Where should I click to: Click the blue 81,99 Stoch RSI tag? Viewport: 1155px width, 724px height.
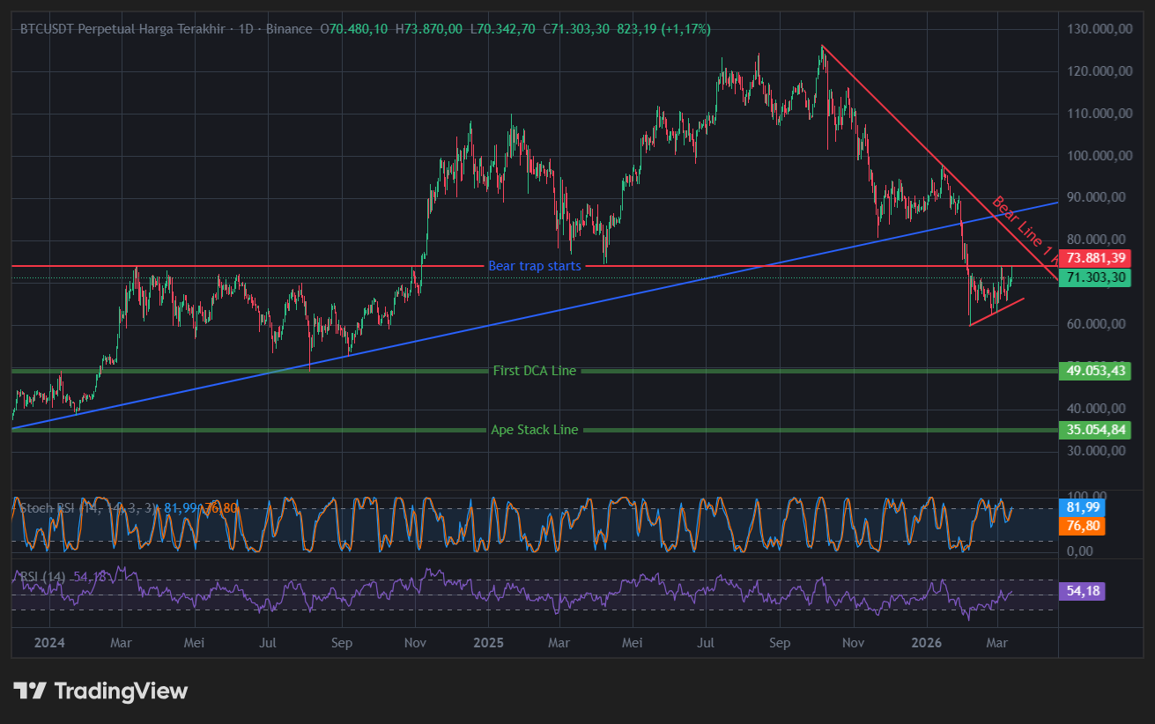1080,507
